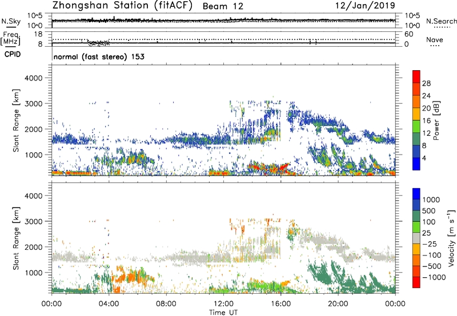This screenshot has width=457, height=316.
Task: Click the blue top segment of Velocity color bar
Action: point(416,194)
